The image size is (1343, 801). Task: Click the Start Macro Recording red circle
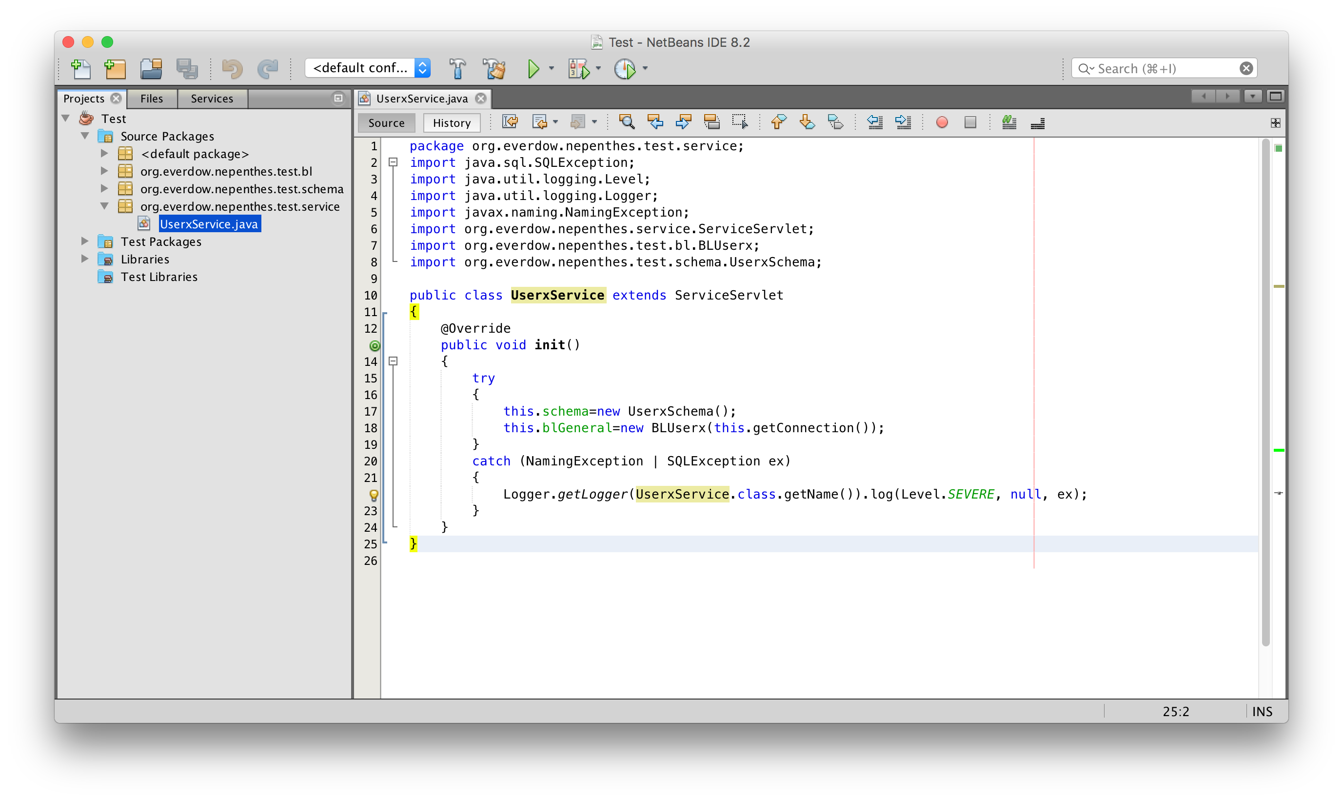point(942,122)
